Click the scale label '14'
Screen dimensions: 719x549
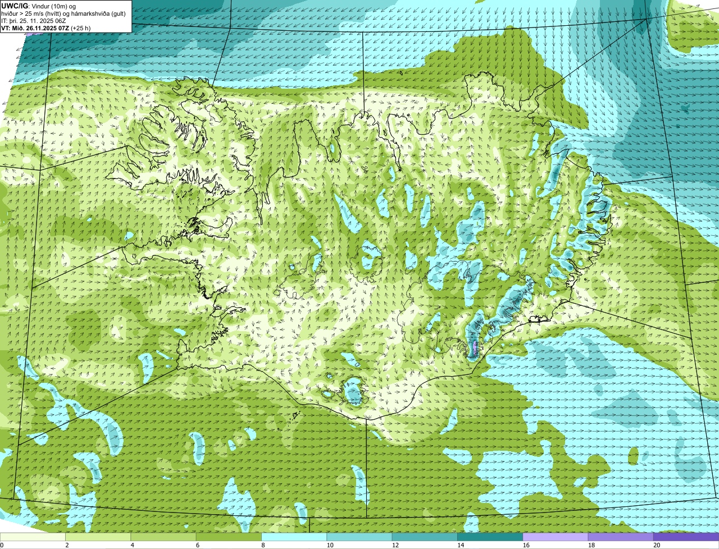(x=461, y=545)
